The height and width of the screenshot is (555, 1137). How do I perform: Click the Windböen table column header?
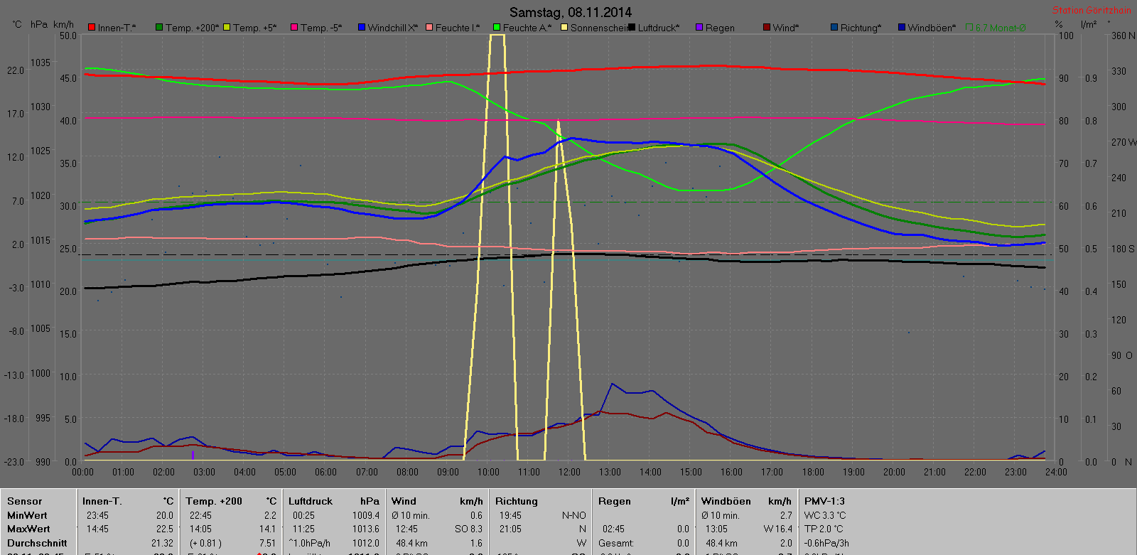click(726, 501)
